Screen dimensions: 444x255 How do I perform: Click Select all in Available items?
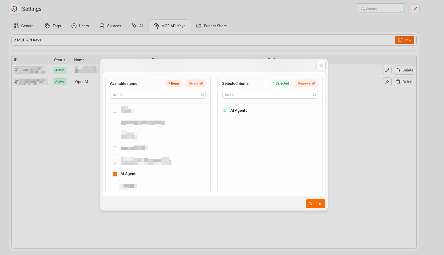pyautogui.click(x=196, y=83)
